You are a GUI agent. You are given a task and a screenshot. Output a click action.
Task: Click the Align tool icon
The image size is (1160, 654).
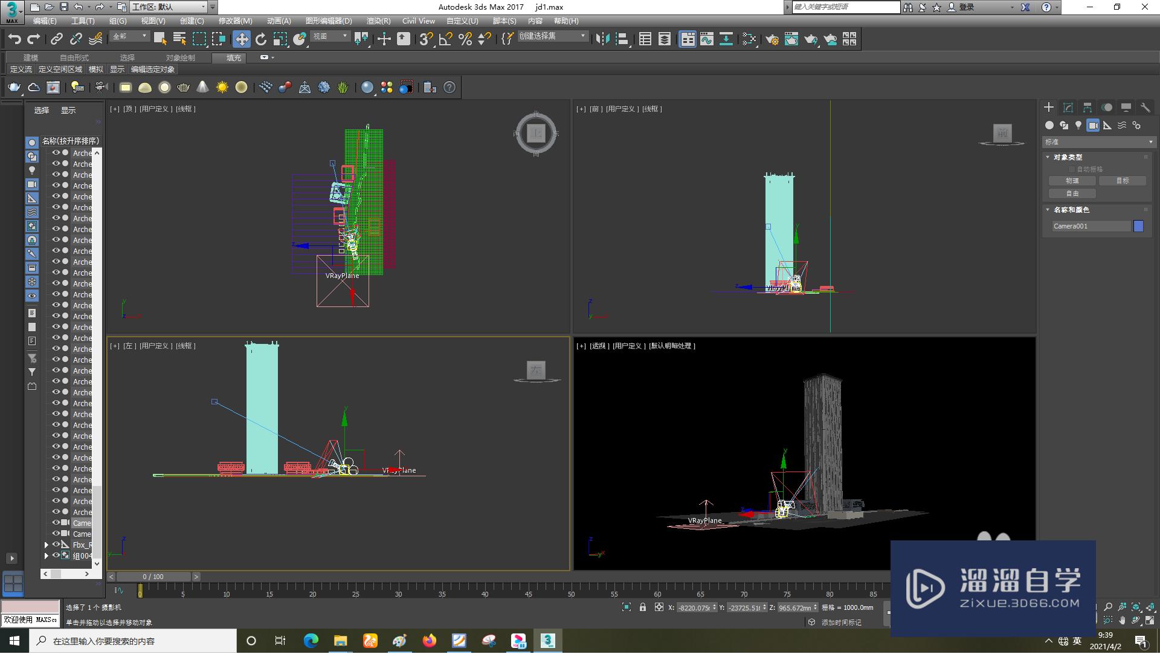point(622,39)
